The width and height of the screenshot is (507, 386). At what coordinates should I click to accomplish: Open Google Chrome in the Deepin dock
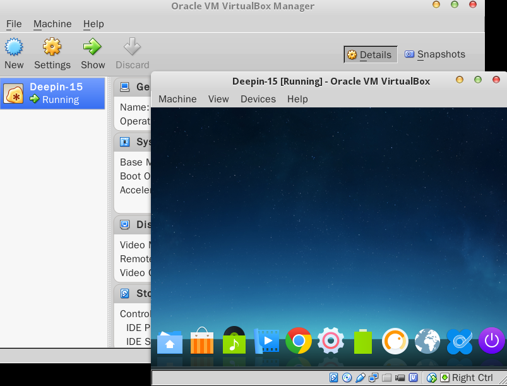click(299, 341)
